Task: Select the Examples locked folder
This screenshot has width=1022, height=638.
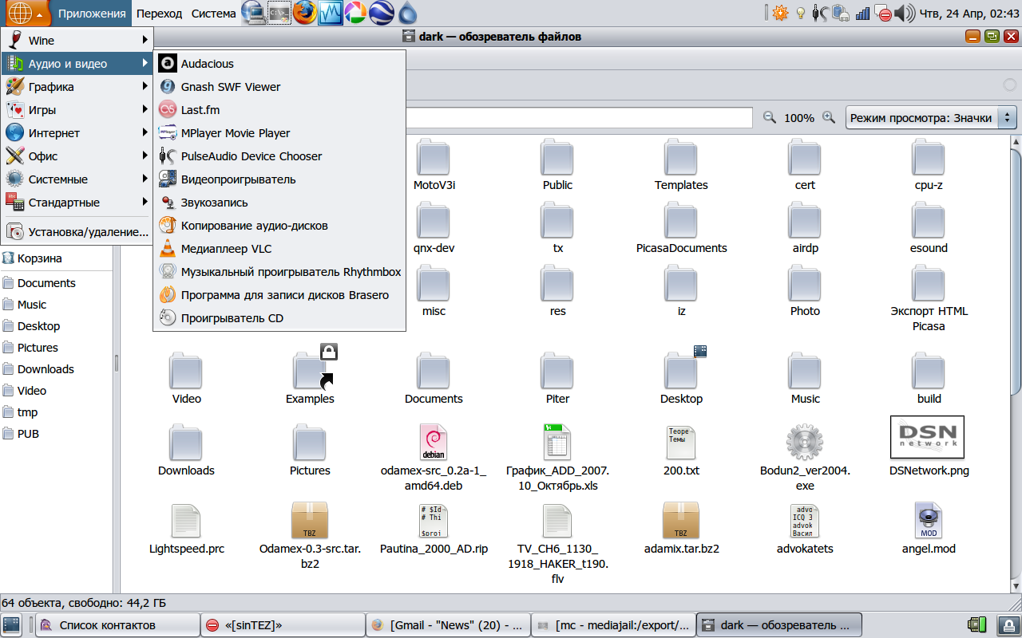Action: tap(311, 375)
